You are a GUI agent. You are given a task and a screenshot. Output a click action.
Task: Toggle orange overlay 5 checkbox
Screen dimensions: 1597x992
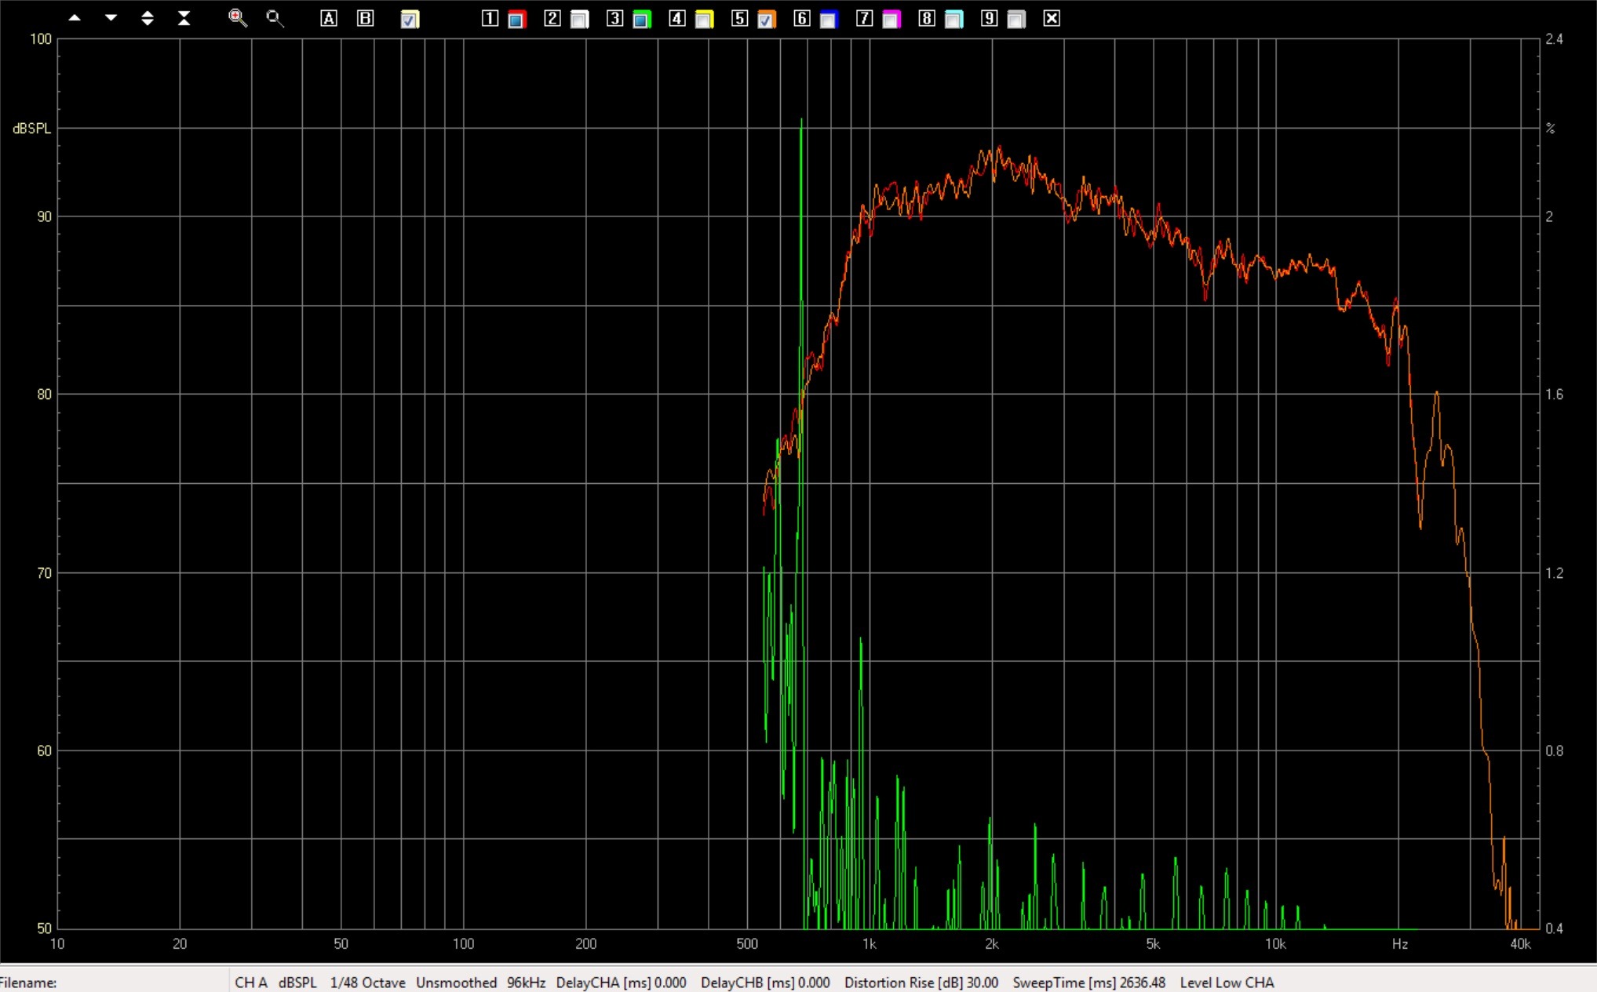coord(767,20)
